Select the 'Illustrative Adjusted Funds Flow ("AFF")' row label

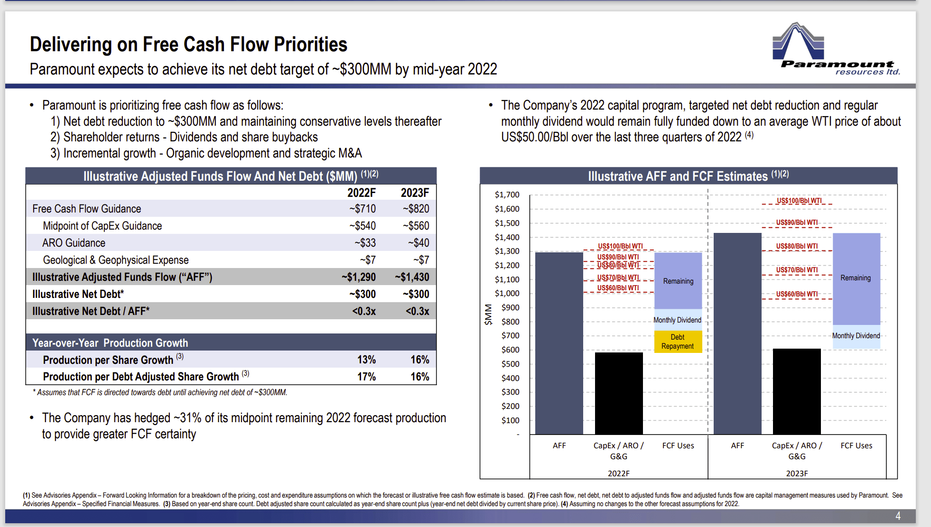[x=122, y=277]
